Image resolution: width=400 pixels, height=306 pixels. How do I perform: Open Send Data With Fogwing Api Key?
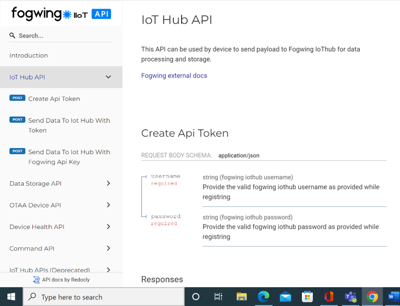point(69,157)
